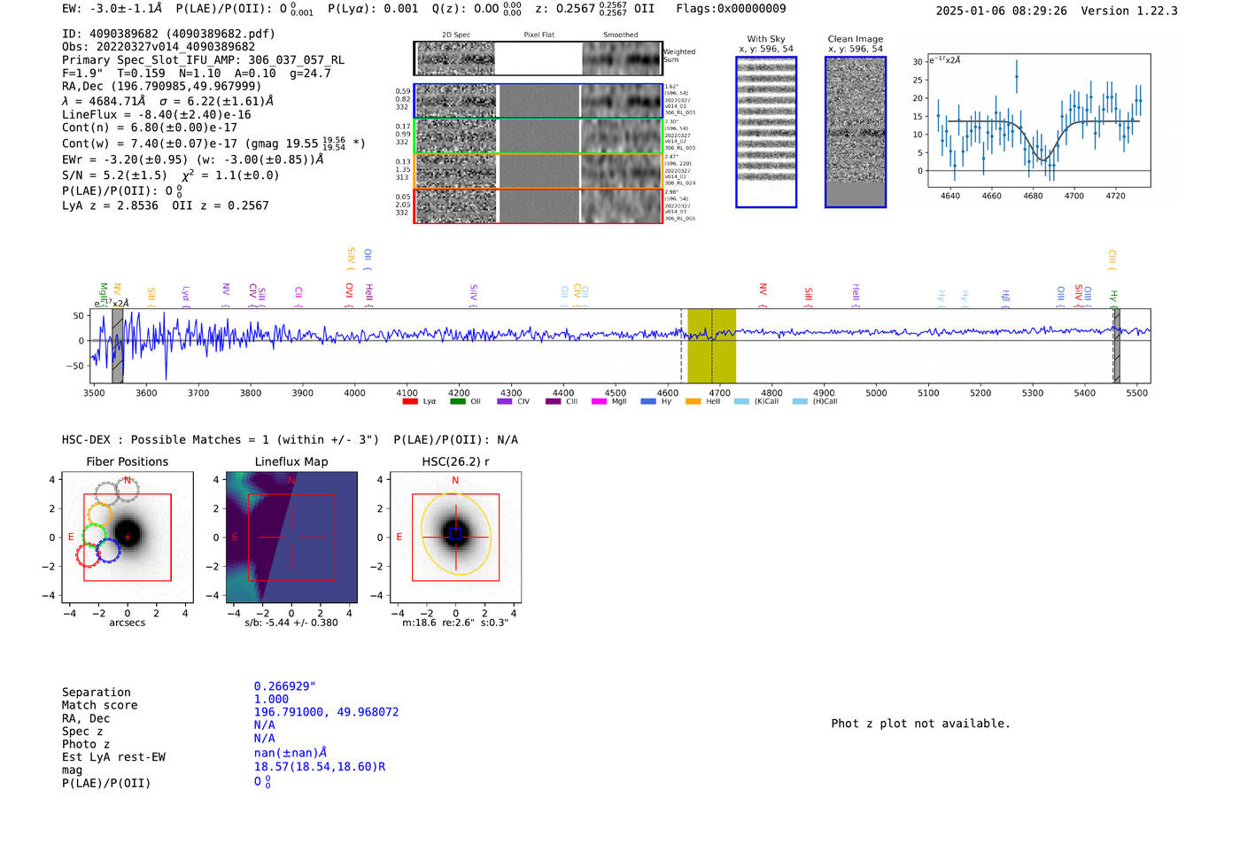Open the Clean Image cutout
This screenshot has height=844, width=1240.
click(856, 132)
